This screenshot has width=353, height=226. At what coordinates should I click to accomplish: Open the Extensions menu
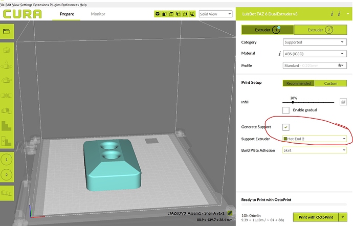41,5
